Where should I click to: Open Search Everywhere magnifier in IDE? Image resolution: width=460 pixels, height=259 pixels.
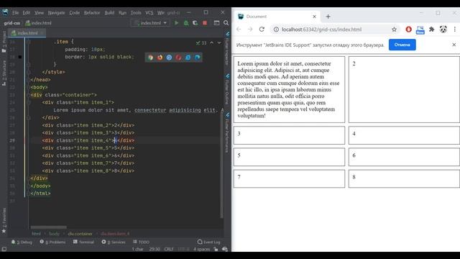pyautogui.click(x=226, y=23)
